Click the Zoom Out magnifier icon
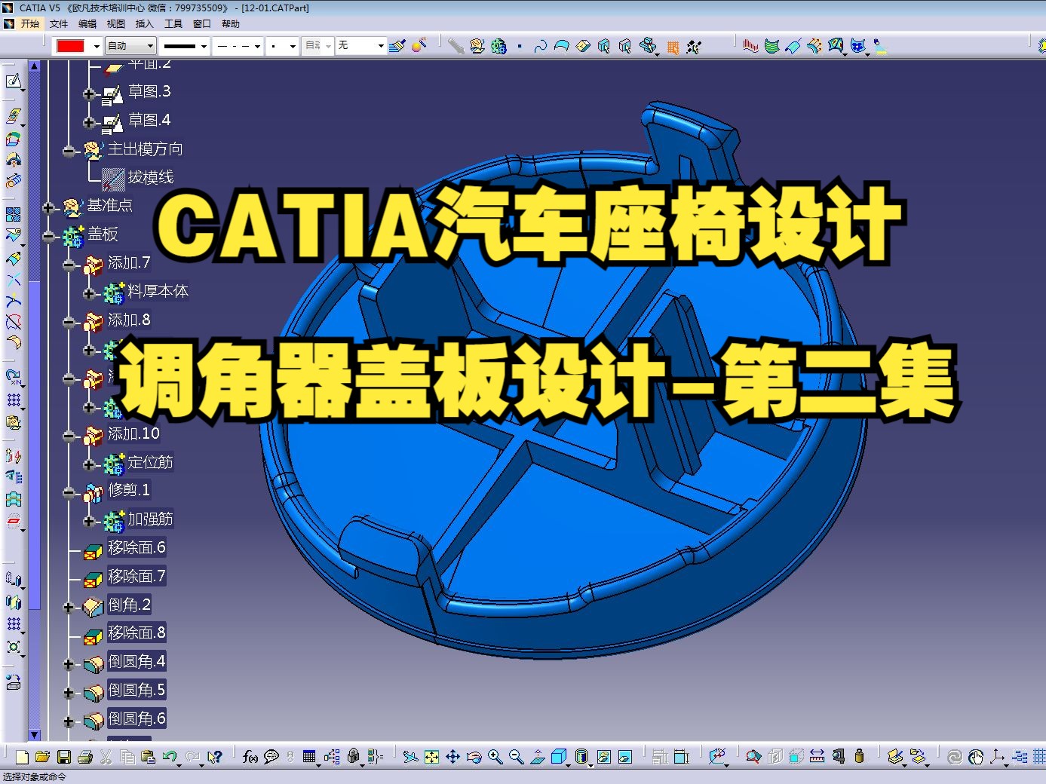The image size is (1046, 784). (517, 757)
